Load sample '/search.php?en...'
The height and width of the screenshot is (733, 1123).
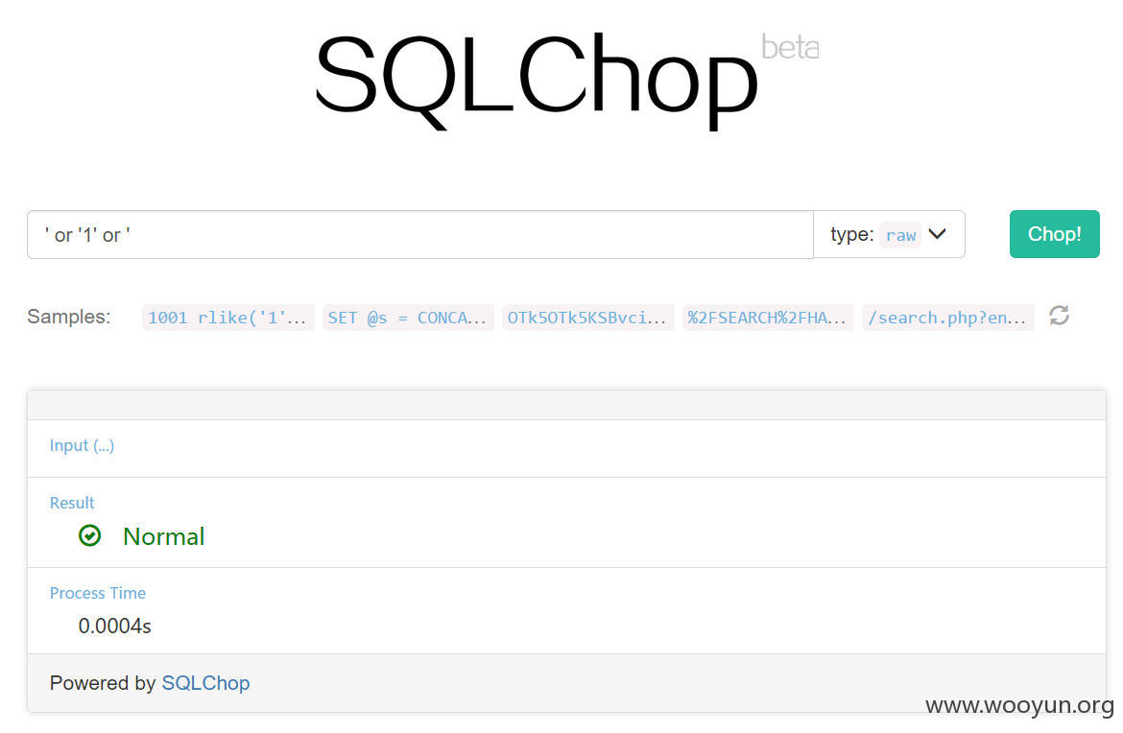[947, 318]
